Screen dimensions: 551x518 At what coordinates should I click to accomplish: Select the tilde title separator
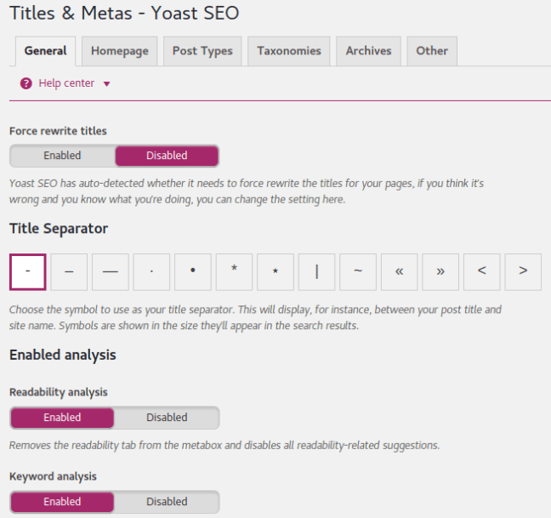click(x=358, y=272)
